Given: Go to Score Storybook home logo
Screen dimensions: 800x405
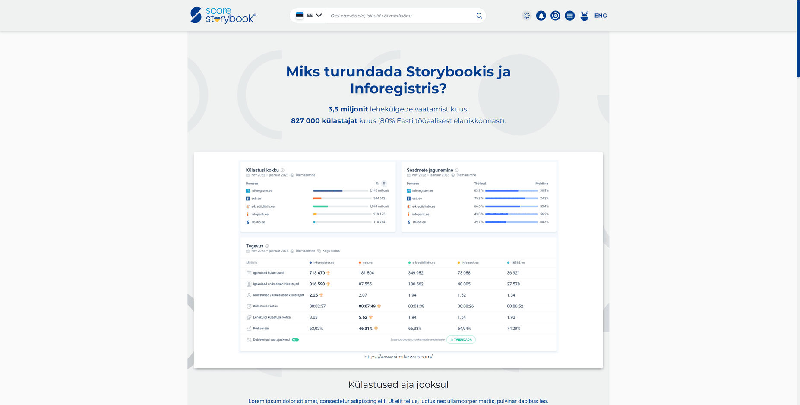Looking at the screenshot, I should click(223, 15).
